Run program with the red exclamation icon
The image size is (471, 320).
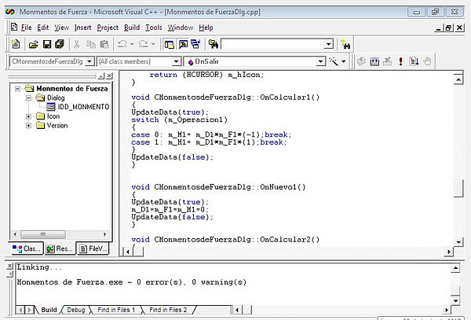point(400,61)
